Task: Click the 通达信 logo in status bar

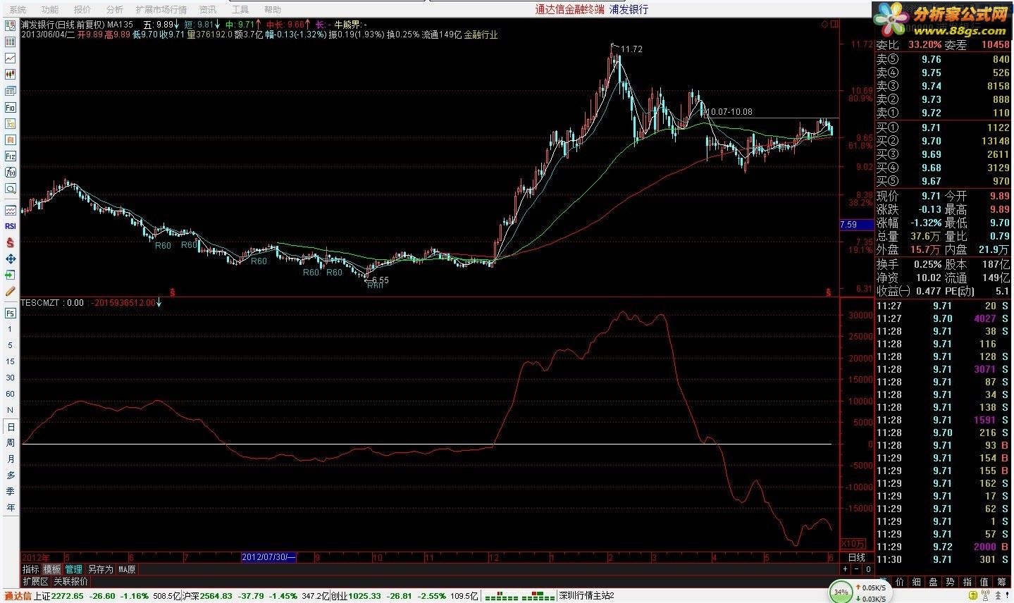Action: coord(18,596)
